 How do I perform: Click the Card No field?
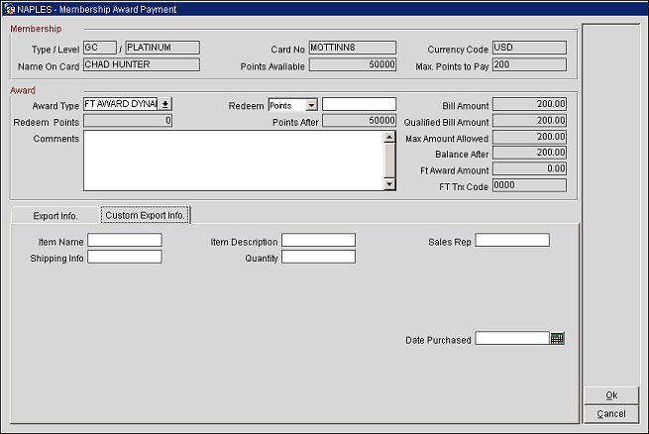[x=352, y=48]
